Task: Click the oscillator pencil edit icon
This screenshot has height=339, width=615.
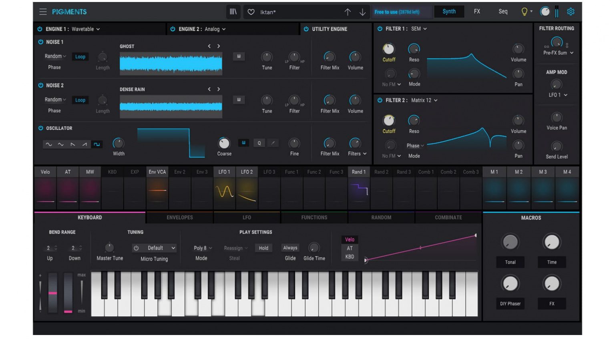Action: pyautogui.click(x=273, y=143)
